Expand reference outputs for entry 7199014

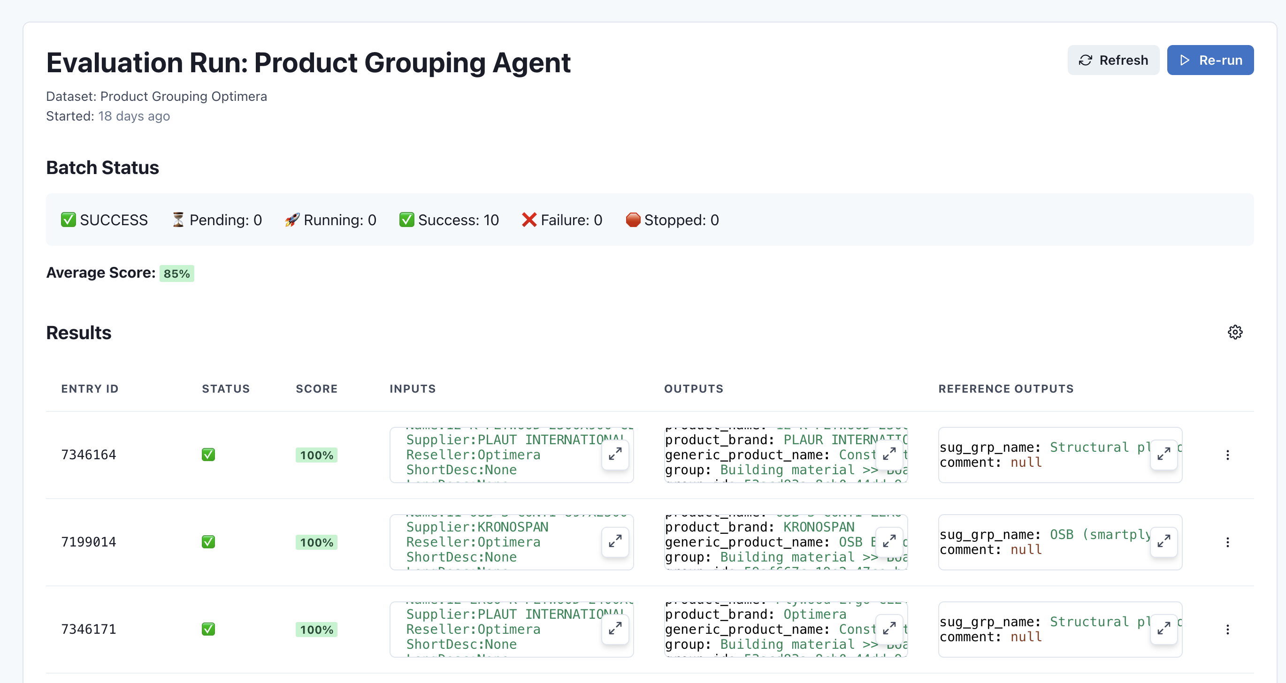[1164, 542]
